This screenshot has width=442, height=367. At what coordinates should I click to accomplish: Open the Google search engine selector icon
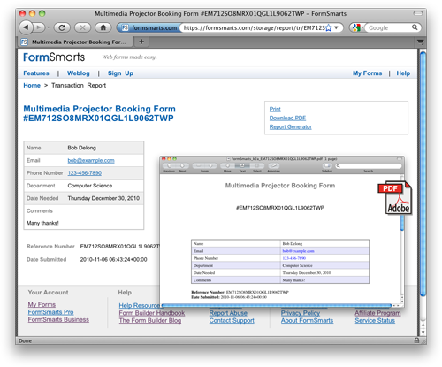pyautogui.click(x=356, y=27)
